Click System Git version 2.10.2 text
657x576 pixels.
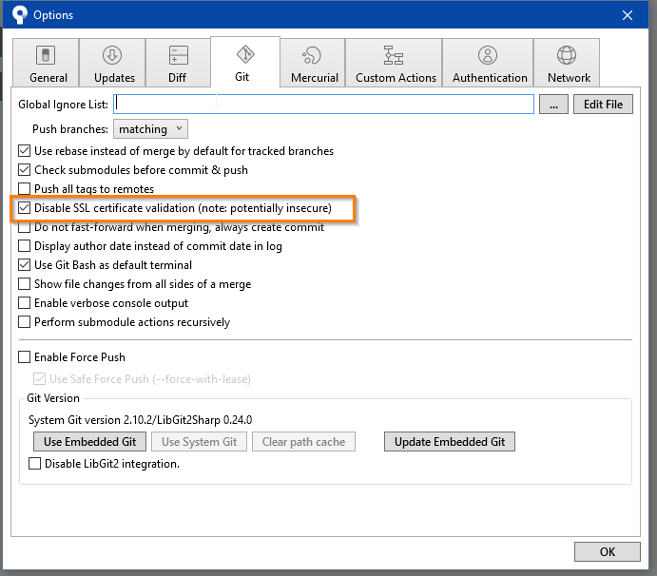click(x=140, y=420)
